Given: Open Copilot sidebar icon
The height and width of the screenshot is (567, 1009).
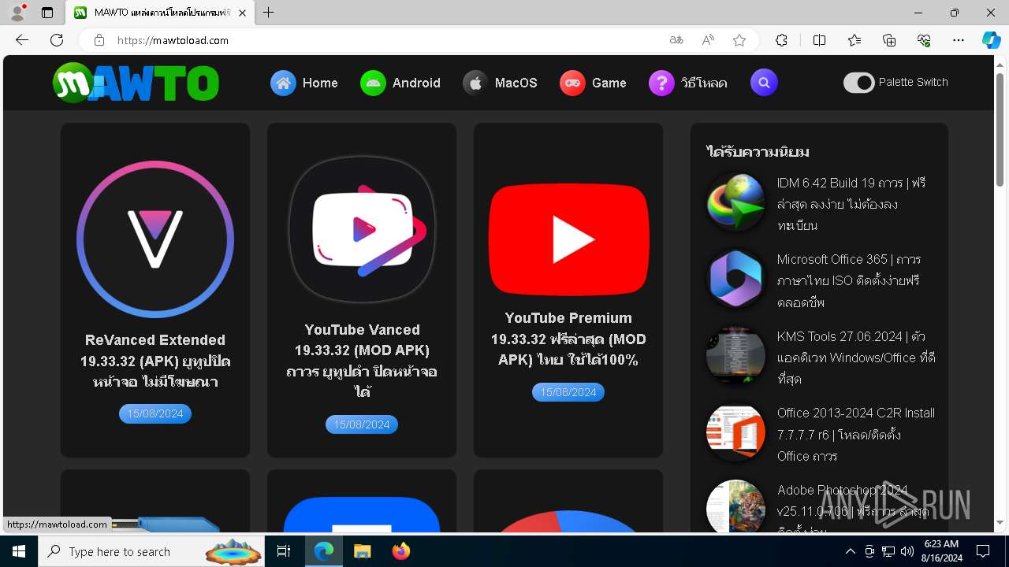Looking at the screenshot, I should [992, 40].
